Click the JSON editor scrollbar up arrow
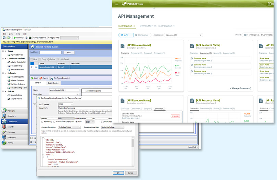The height and width of the screenshot is (180, 277). 133,138
